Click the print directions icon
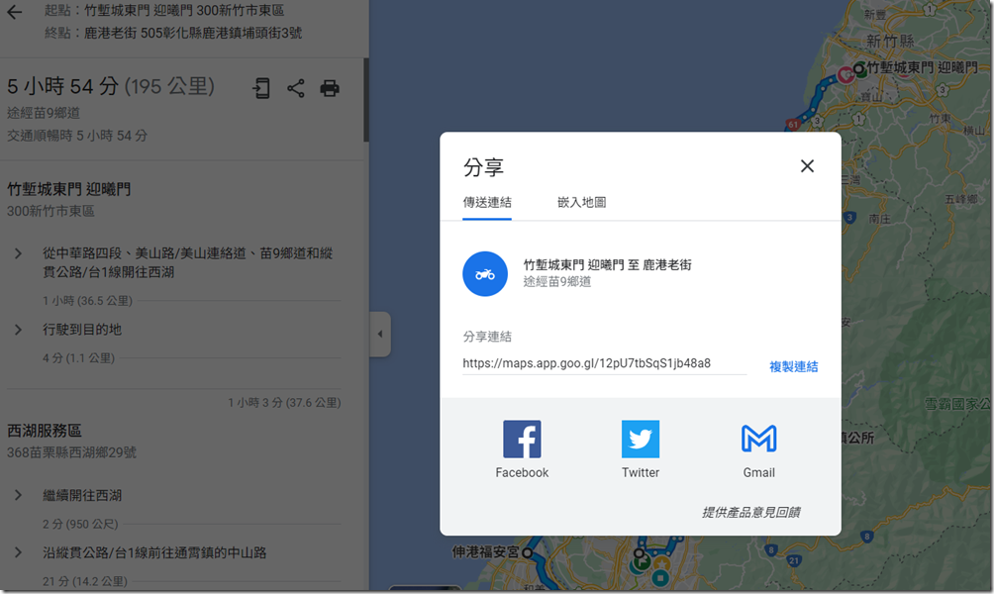Image resolution: width=994 pixels, height=594 pixels. pyautogui.click(x=330, y=88)
